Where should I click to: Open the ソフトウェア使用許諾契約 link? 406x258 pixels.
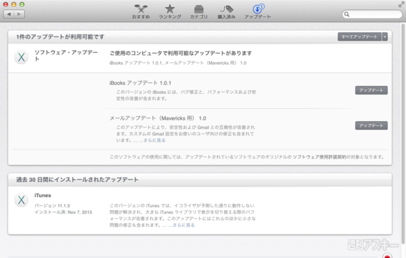point(319,157)
